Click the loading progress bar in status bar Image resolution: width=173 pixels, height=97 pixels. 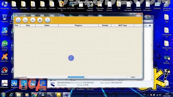point(78,77)
